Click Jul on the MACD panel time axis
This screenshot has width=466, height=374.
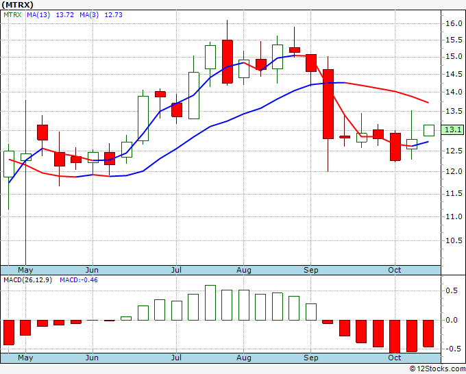click(176, 358)
